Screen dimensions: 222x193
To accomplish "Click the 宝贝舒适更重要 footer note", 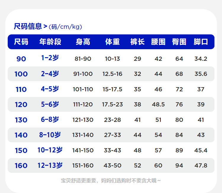I will [111, 181].
